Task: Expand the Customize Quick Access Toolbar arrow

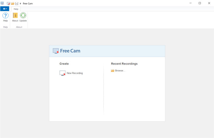Action: (20, 3)
